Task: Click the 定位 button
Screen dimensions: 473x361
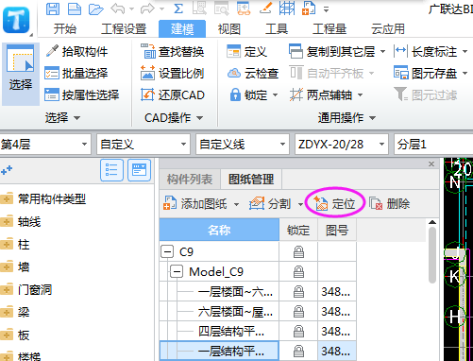Action: [335, 204]
